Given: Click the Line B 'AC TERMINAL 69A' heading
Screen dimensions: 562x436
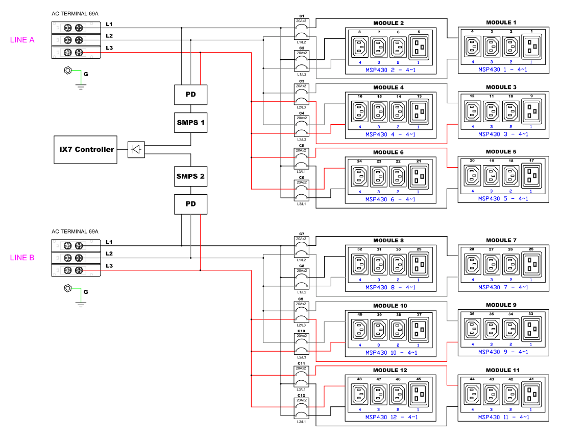Looking at the screenshot, I should pos(75,232).
